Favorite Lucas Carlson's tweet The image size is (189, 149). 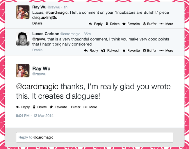point(131,51)
